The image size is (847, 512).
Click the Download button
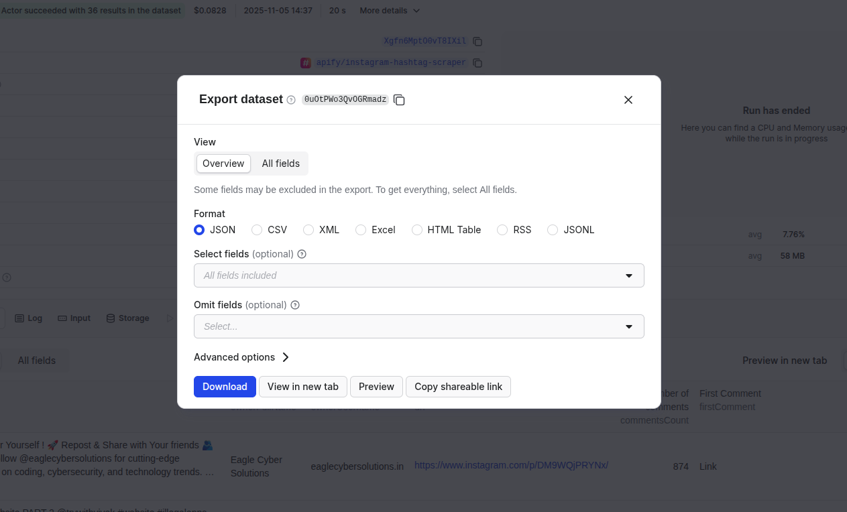(225, 387)
